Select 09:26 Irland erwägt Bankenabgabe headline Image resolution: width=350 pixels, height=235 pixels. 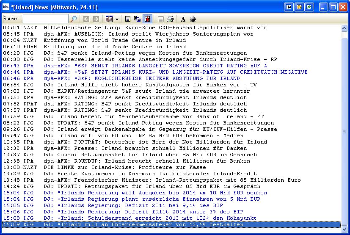pos(171,129)
